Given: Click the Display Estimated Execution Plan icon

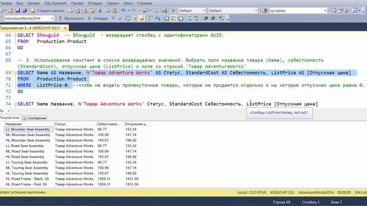Looking at the screenshot, I should click(x=127, y=18).
